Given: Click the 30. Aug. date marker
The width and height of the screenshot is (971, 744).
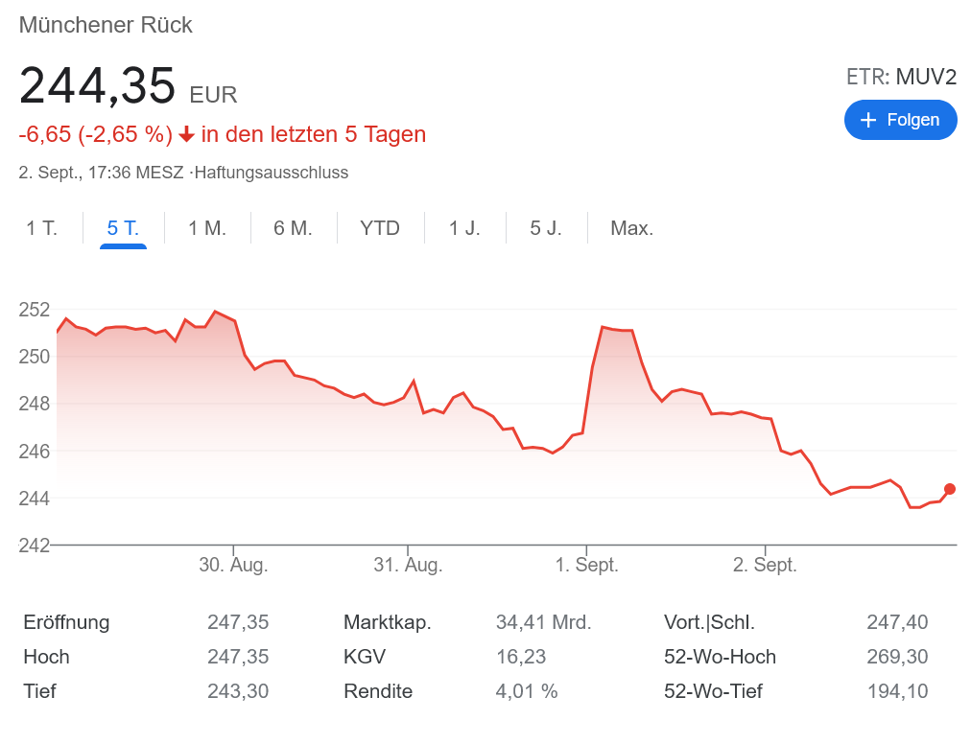Looking at the screenshot, I should [x=233, y=565].
